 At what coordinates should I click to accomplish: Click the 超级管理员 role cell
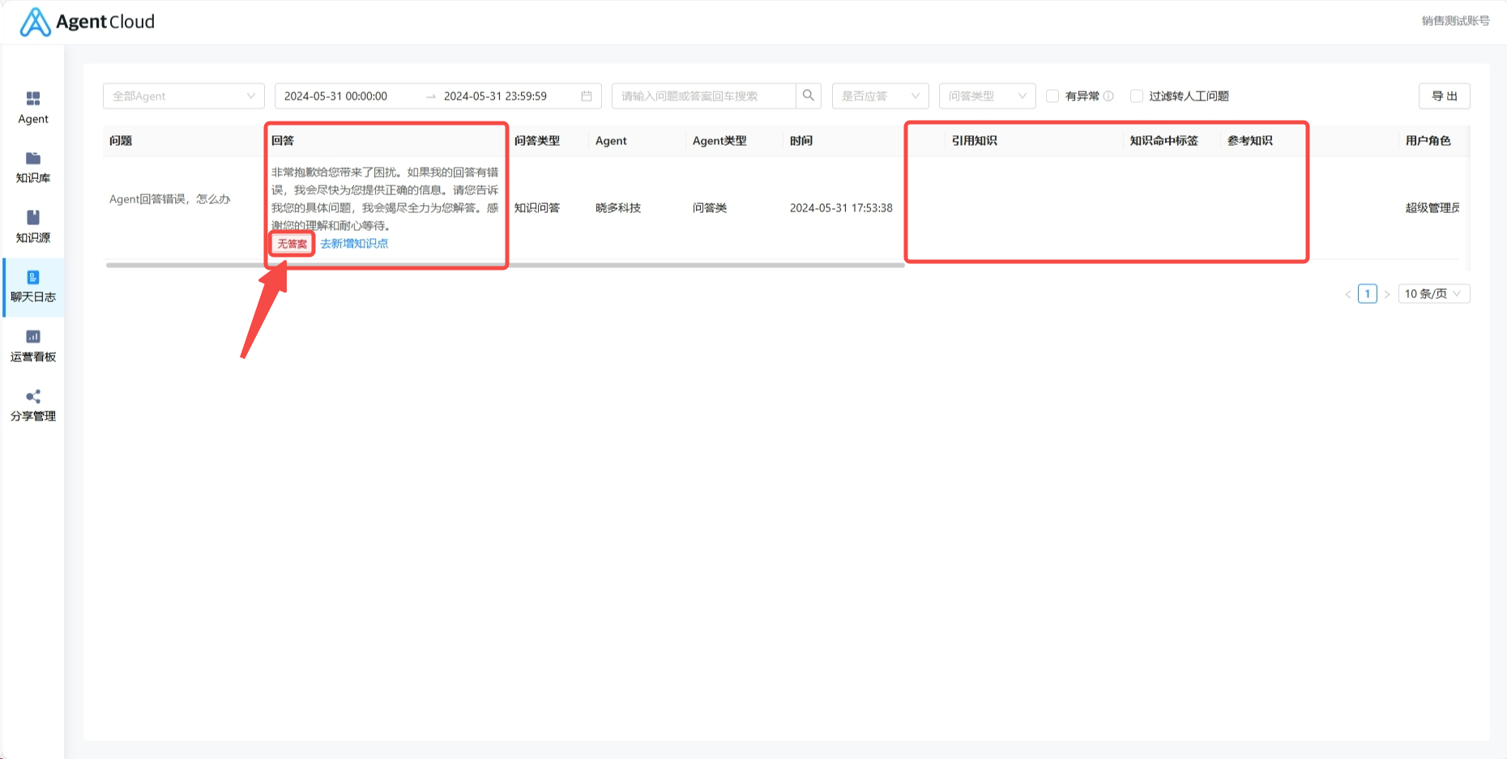coord(1432,207)
